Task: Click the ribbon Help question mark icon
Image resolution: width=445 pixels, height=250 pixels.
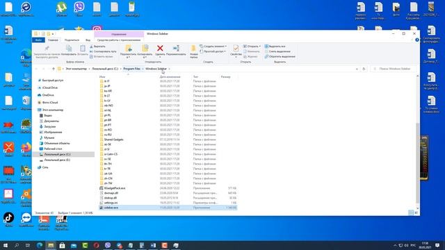Action: [x=417, y=40]
